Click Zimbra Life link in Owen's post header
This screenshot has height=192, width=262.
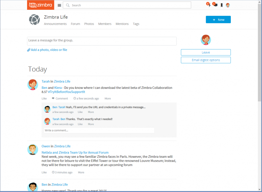[62, 146]
